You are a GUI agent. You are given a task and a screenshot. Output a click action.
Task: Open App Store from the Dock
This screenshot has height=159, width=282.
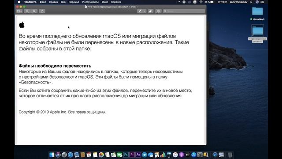pyautogui.click(x=194, y=155)
